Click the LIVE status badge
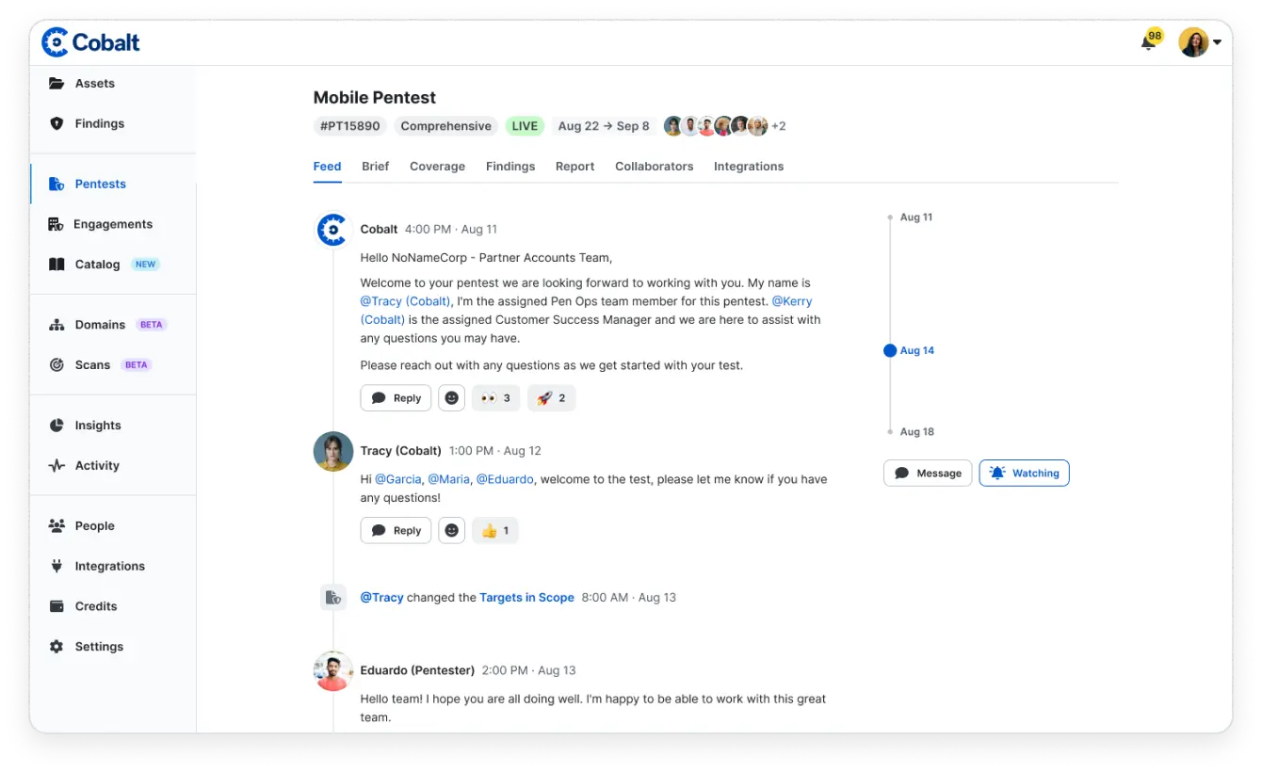1262x772 pixels. click(x=525, y=126)
